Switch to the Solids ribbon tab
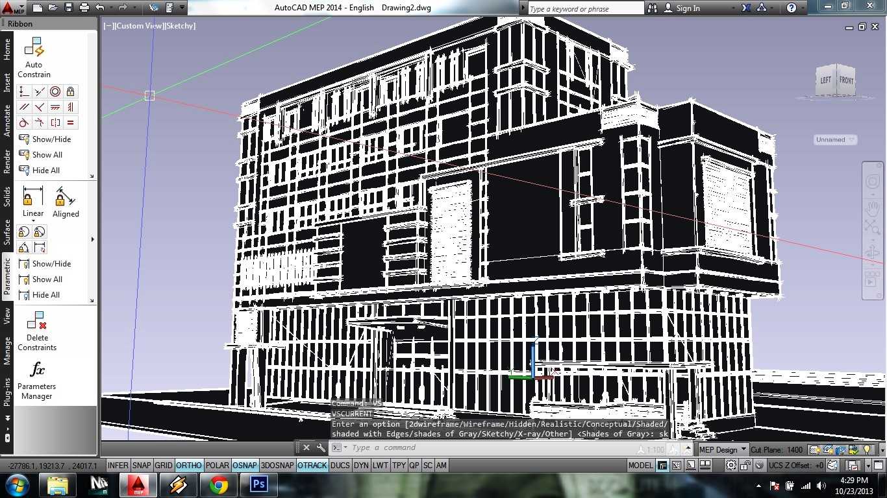Viewport: 887px width, 498px height. click(x=7, y=197)
